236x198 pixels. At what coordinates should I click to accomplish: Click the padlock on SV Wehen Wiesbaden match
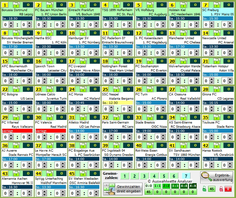tap(83, 173)
